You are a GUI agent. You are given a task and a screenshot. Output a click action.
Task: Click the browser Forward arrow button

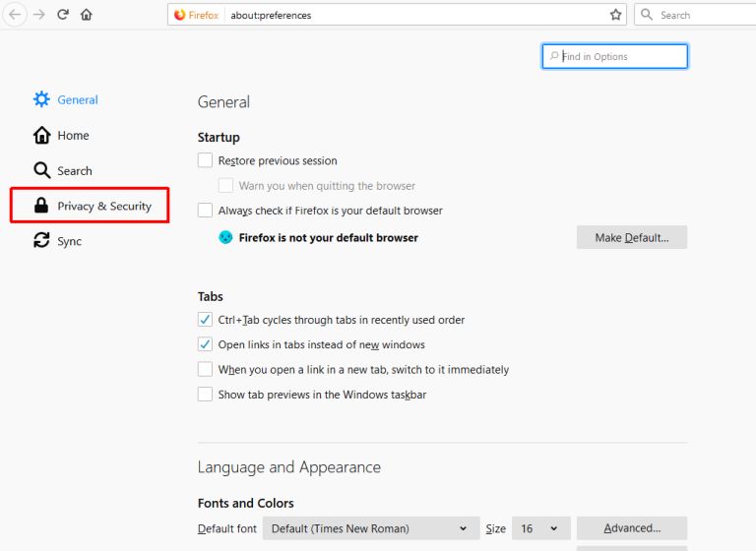(x=39, y=15)
